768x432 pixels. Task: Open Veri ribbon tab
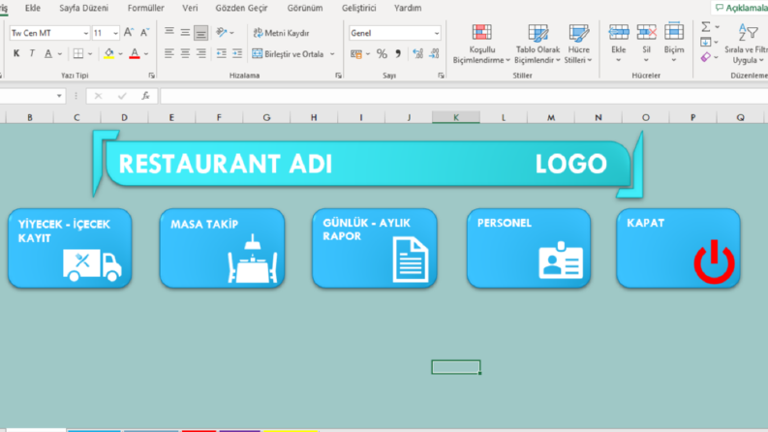[190, 8]
